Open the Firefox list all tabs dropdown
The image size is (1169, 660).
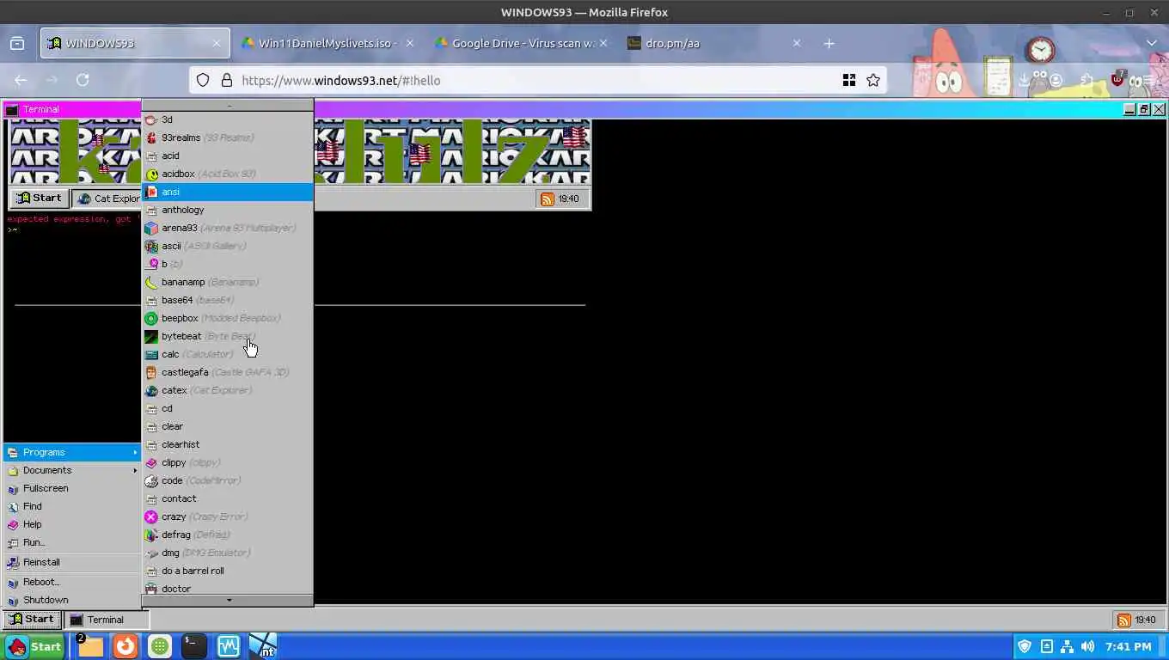click(x=1152, y=43)
